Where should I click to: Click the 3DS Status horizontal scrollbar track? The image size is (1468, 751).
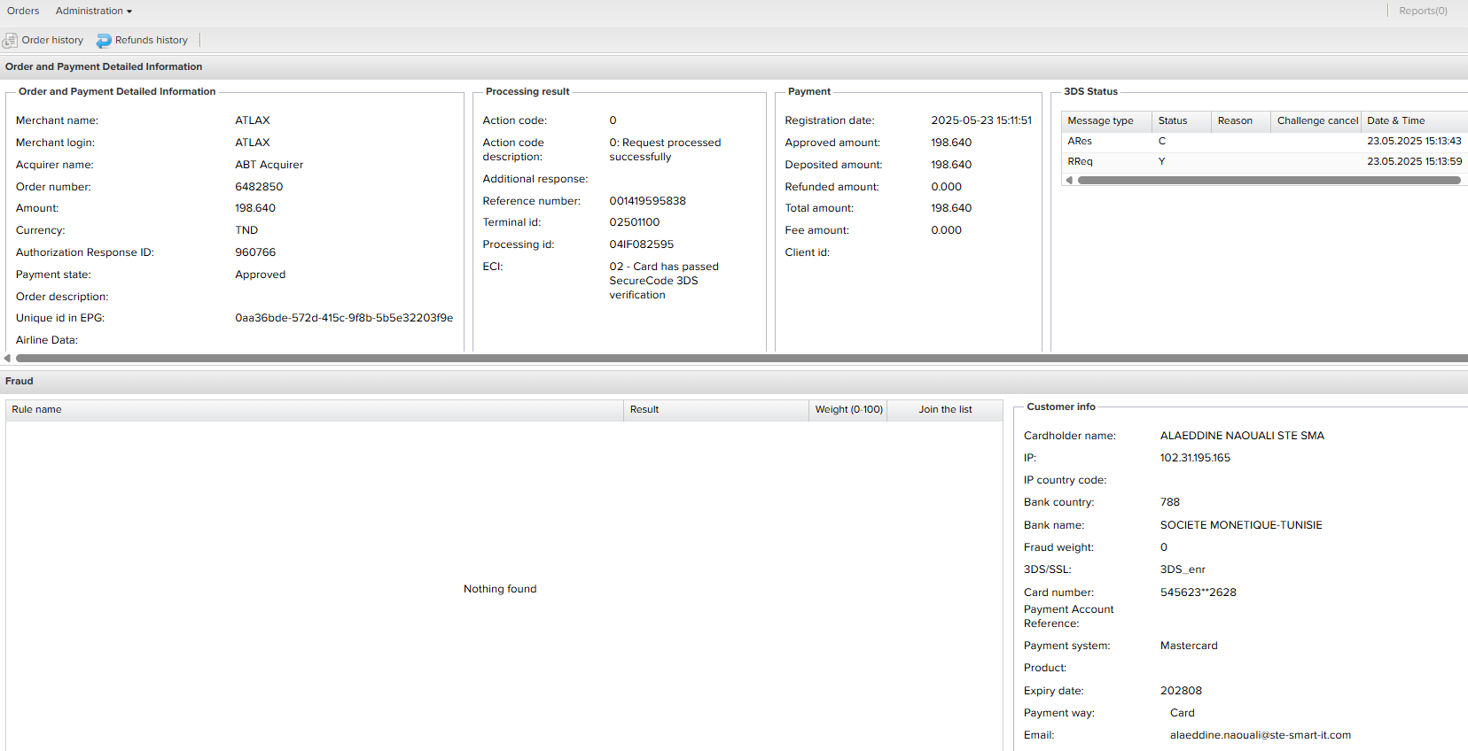click(x=1268, y=180)
